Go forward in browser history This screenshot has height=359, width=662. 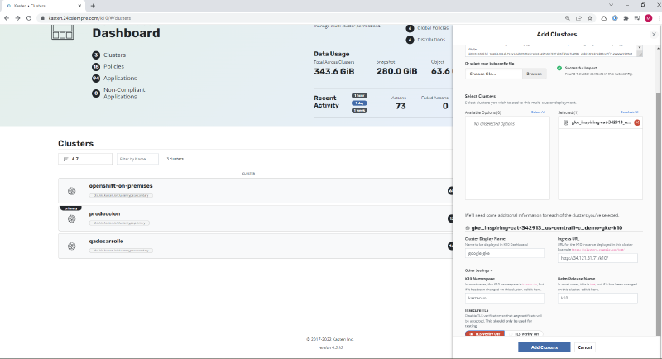tap(17, 18)
